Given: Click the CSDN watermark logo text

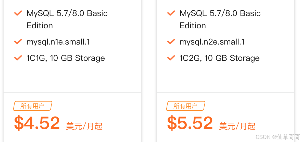Looking at the screenshot, I should [263, 137].
